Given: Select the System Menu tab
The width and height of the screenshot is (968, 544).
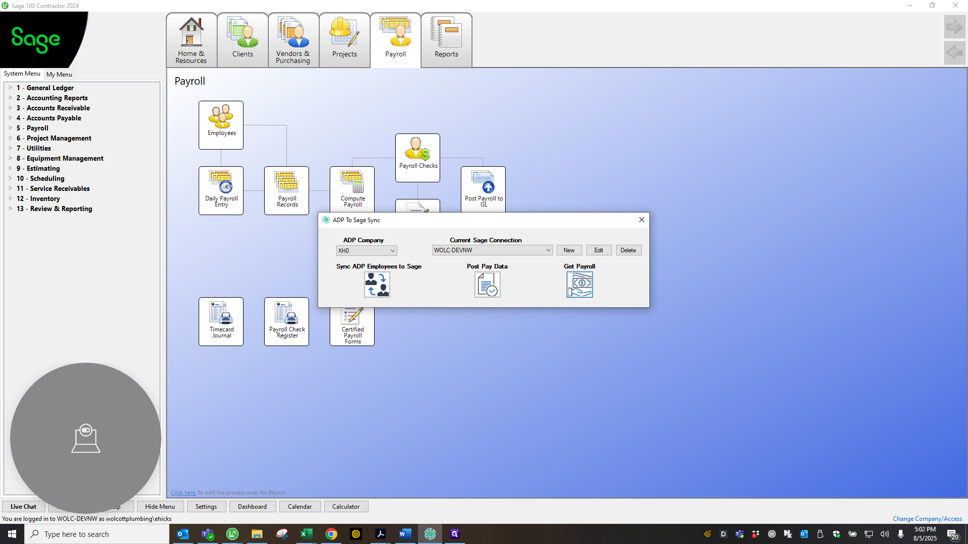Looking at the screenshot, I should click(22, 74).
